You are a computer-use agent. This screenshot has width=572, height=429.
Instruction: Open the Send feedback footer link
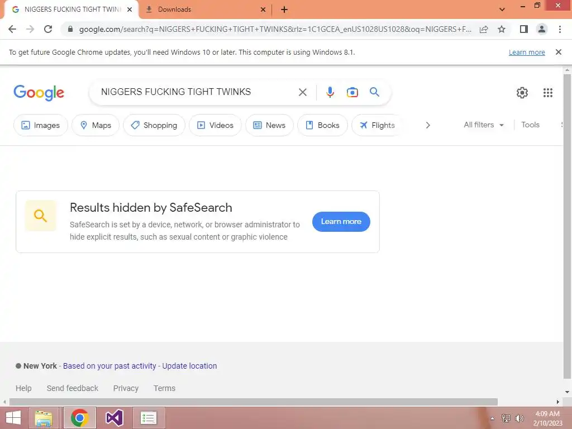[72, 388]
